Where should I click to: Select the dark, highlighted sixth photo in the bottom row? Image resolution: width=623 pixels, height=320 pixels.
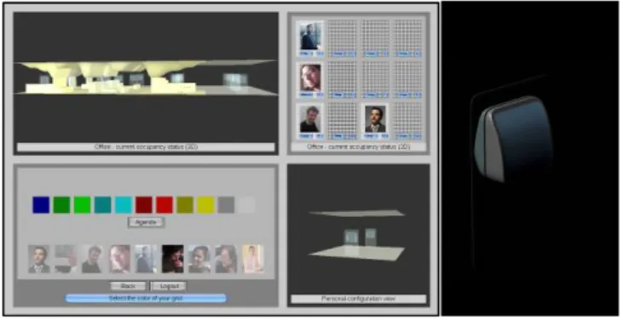coord(173,259)
